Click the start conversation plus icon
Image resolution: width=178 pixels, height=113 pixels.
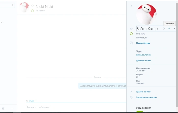pyautogui.click(x=131, y=43)
